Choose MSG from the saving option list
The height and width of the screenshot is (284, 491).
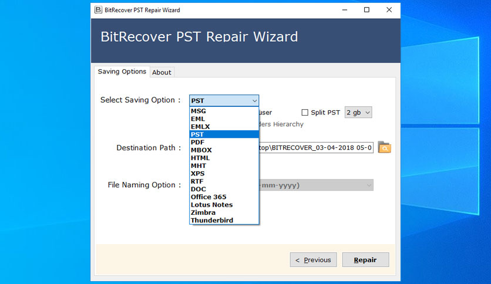224,111
